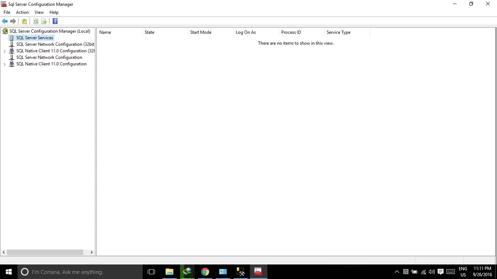
Task: Expand SQL Native Client 11.0 Configuration (32bit)
Action: click(5, 51)
